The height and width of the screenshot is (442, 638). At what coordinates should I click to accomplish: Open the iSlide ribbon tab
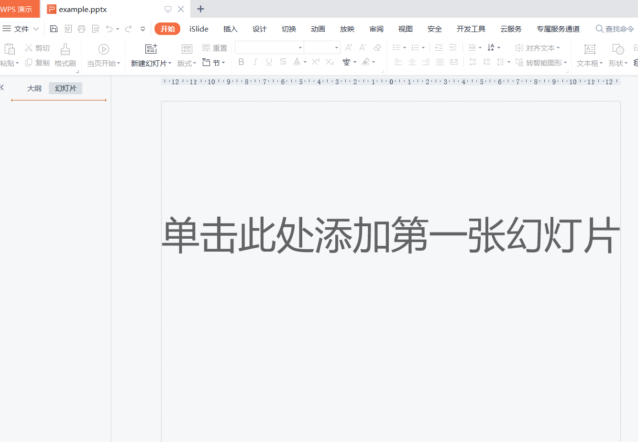[x=199, y=29]
